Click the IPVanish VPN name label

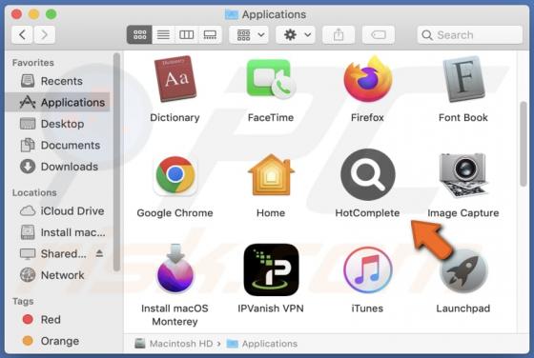271,308
